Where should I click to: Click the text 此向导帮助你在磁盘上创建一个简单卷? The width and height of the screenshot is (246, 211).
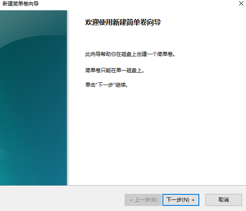click(130, 54)
